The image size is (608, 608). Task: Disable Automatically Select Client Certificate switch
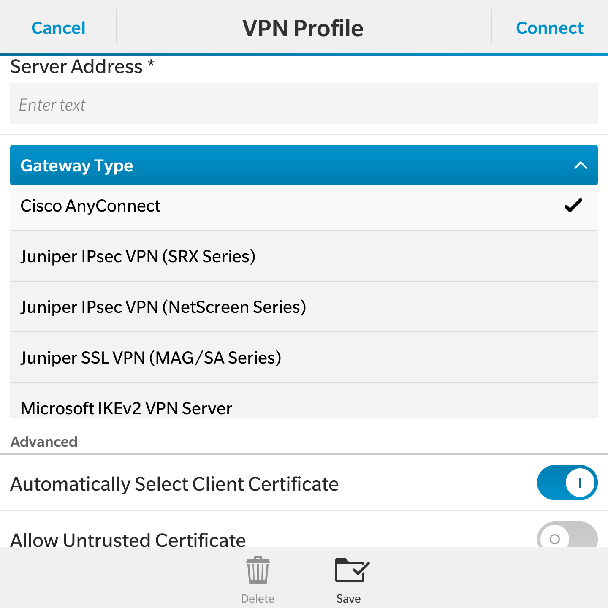(567, 483)
